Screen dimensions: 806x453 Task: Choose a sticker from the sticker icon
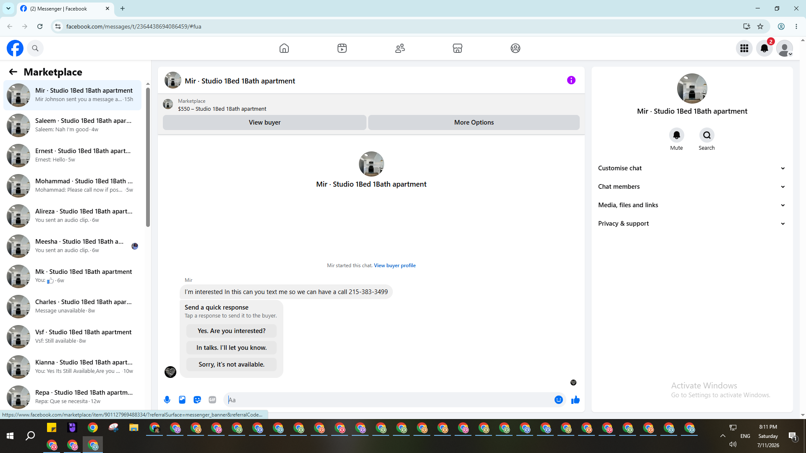coord(197,400)
